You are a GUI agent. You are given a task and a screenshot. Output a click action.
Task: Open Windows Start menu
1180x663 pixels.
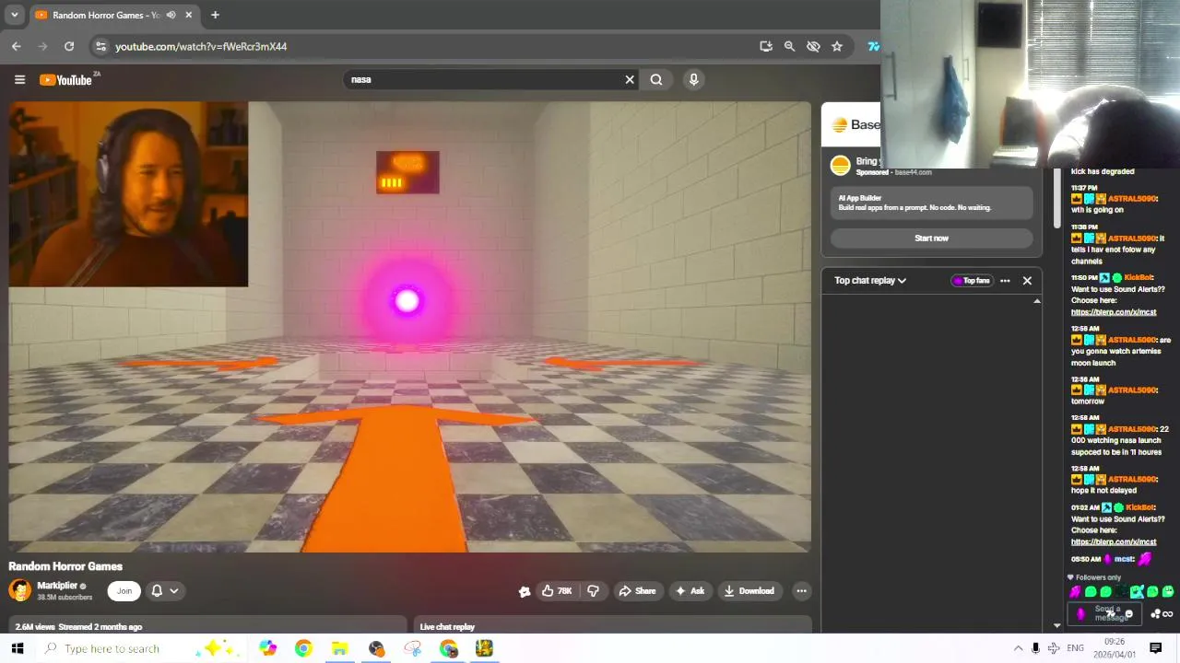pyautogui.click(x=18, y=648)
